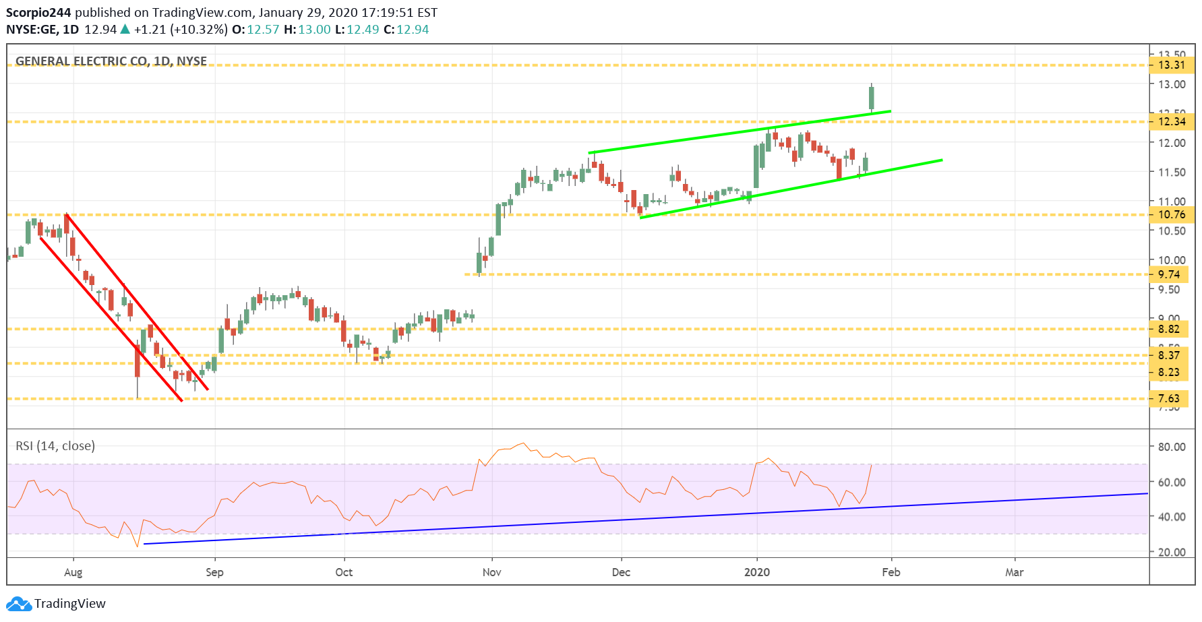Select the 13.31 price level label
The width and height of the screenshot is (1202, 622).
pyautogui.click(x=1172, y=65)
